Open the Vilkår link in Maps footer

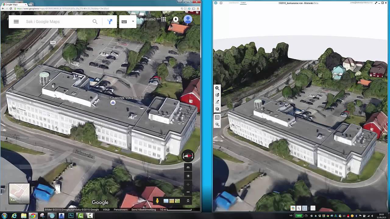pos(106,210)
